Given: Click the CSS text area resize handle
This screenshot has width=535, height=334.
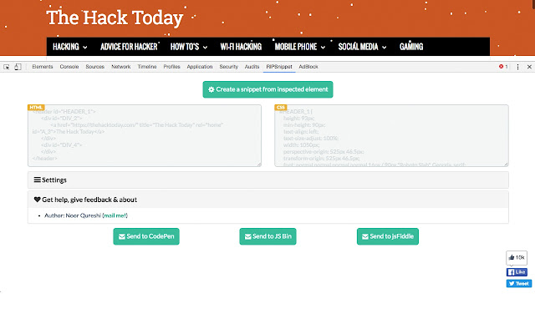Looking at the screenshot, I should point(506,164).
